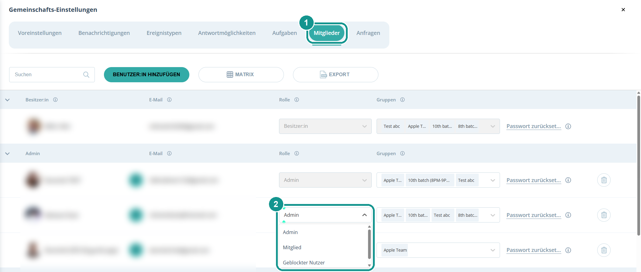This screenshot has height=272, width=641.
Task: Click info icon beside Gruppen in Admin section
Action: pos(402,153)
